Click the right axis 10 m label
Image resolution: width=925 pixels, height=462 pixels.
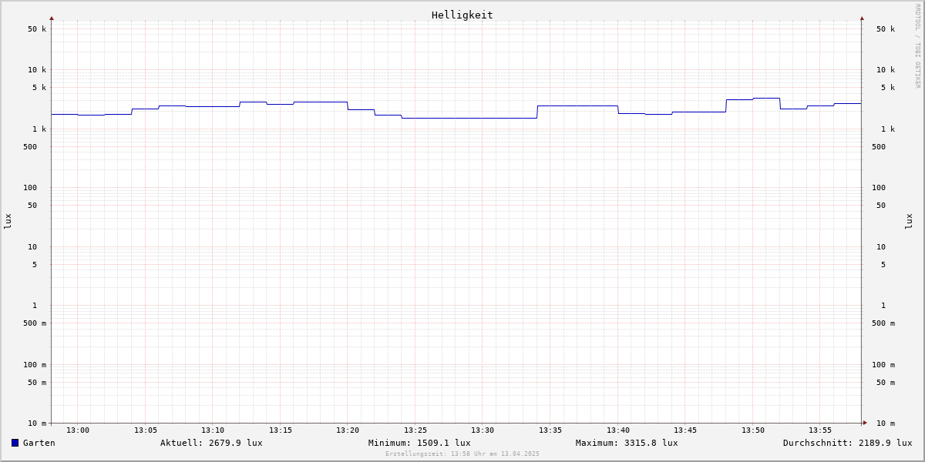pyautogui.click(x=886, y=423)
